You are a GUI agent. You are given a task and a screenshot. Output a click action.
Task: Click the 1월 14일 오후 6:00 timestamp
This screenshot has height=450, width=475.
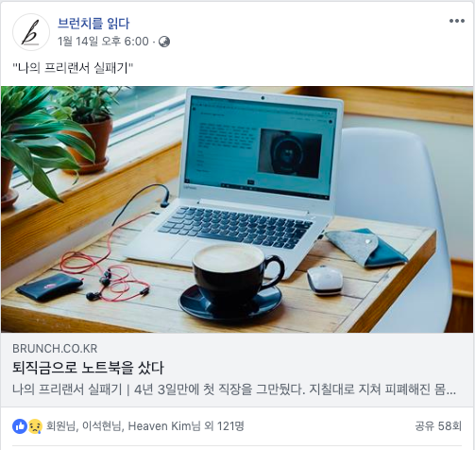pos(103,42)
